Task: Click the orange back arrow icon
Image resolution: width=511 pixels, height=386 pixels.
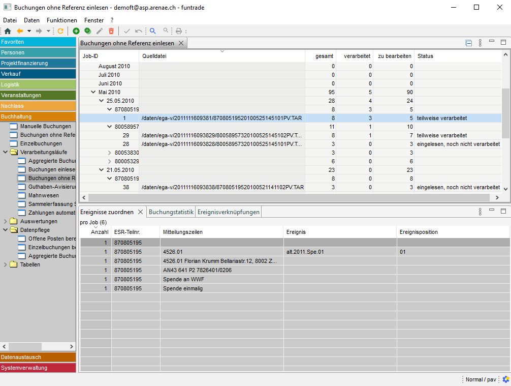Action: pos(20,31)
